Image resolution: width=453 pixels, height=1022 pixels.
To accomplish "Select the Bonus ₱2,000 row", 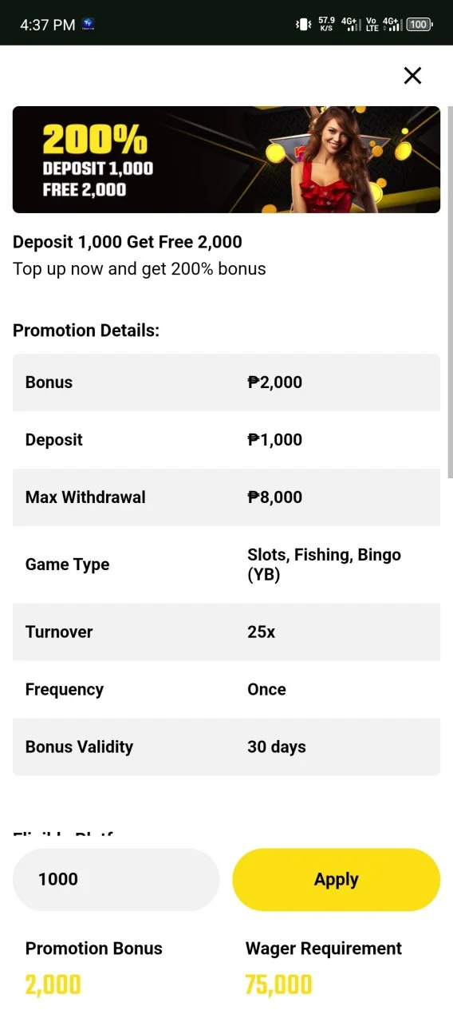I will coord(226,382).
